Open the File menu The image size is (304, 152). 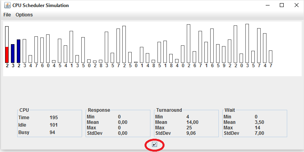click(7, 15)
